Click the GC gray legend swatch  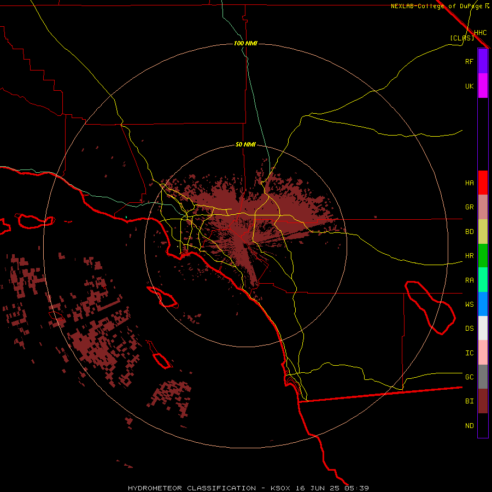483,377
